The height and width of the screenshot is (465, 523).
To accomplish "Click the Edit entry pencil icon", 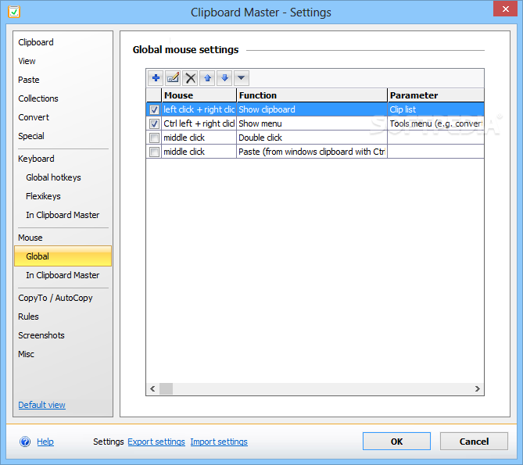I will pos(173,78).
